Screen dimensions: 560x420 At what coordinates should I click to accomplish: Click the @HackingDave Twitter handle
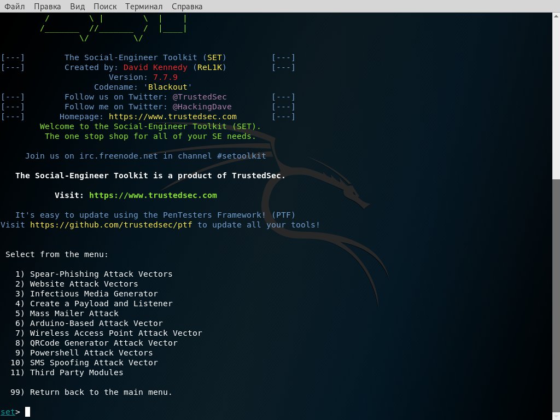202,107
